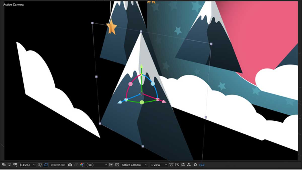Screen dimensions: 302x170
Task: Click the Always Preview This View icon
Action: tap(4, 165)
